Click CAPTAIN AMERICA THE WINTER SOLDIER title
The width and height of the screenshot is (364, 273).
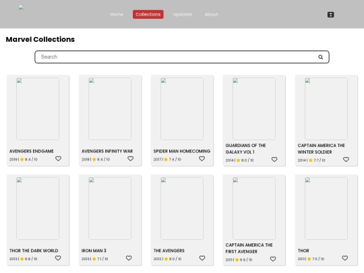click(322, 149)
